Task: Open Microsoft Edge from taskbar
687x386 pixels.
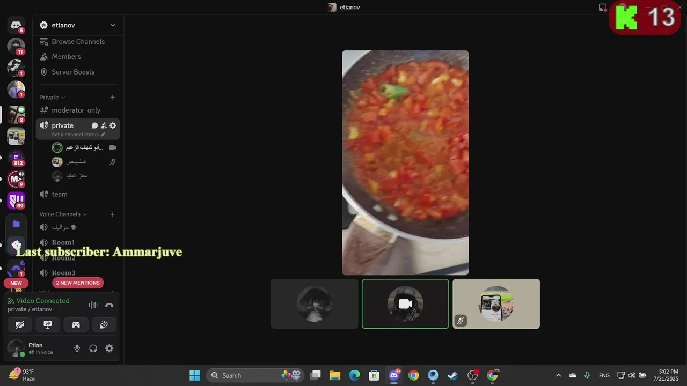Action: 354,375
